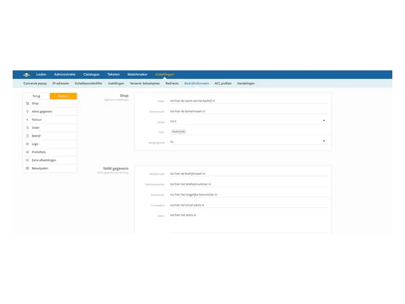Click the document icon beside Order

click(x=27, y=128)
